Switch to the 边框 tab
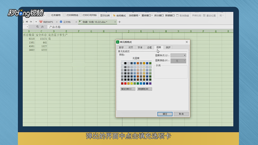Image resolution: width=258 pixels, height=145 pixels. 149,48
